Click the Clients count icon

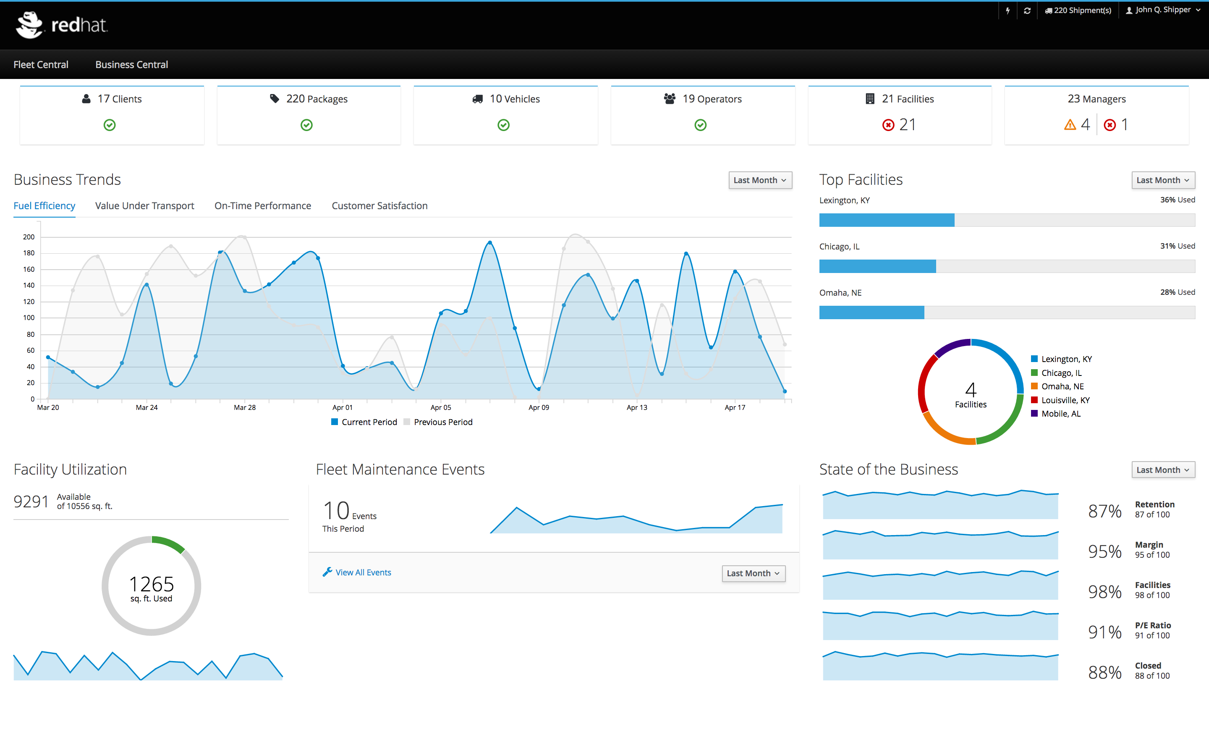pyautogui.click(x=83, y=98)
